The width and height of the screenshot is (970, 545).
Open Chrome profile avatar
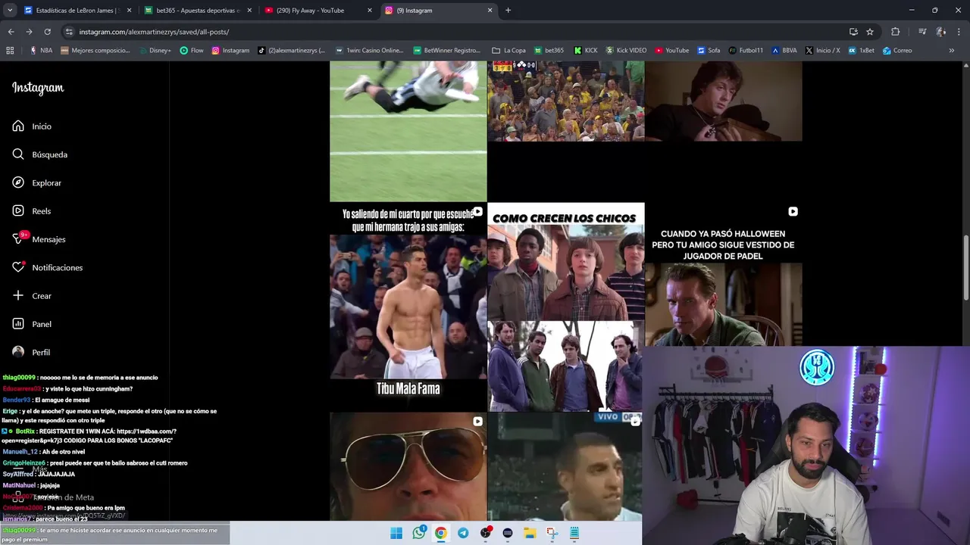tap(940, 32)
